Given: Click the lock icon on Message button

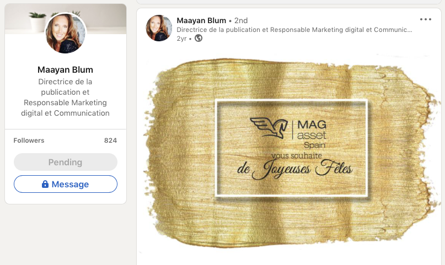Looking at the screenshot, I should pos(45,184).
